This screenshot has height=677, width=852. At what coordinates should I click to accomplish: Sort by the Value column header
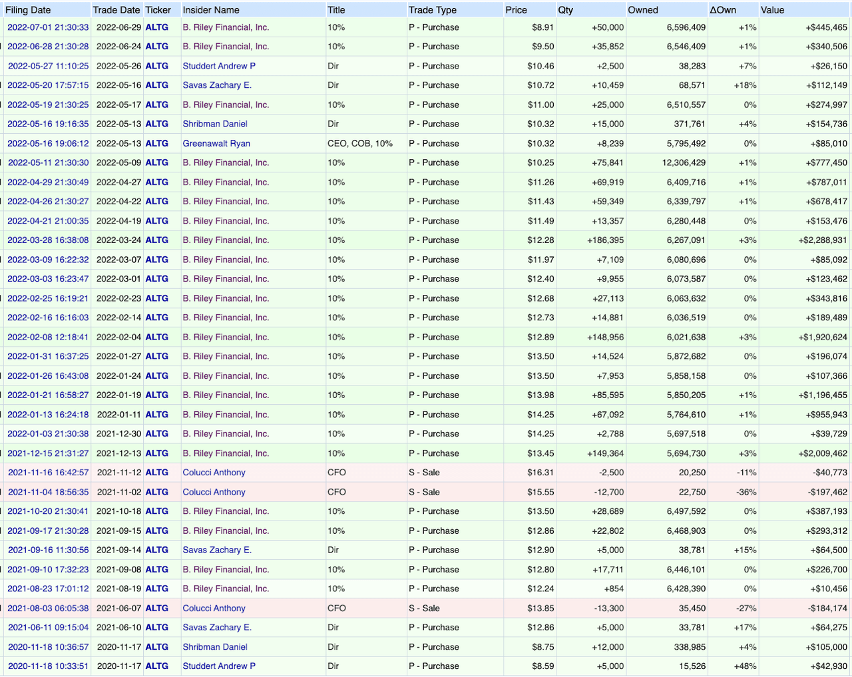coord(773,10)
